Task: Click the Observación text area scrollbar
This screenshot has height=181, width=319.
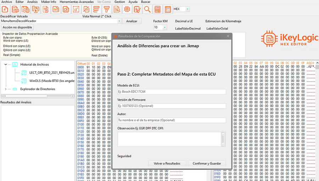Action: [223, 139]
